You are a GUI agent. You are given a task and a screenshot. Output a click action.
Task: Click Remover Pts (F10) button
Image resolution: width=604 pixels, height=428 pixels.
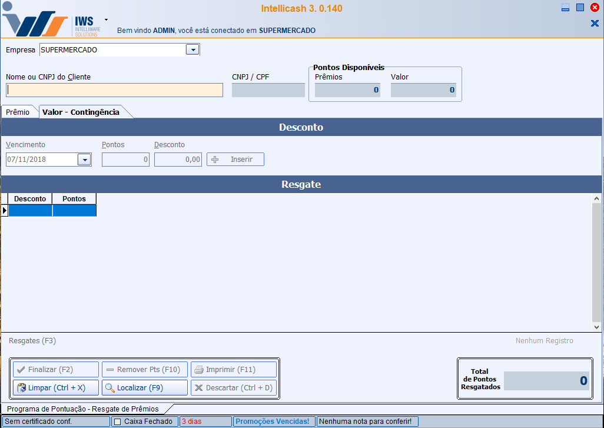[x=145, y=370]
